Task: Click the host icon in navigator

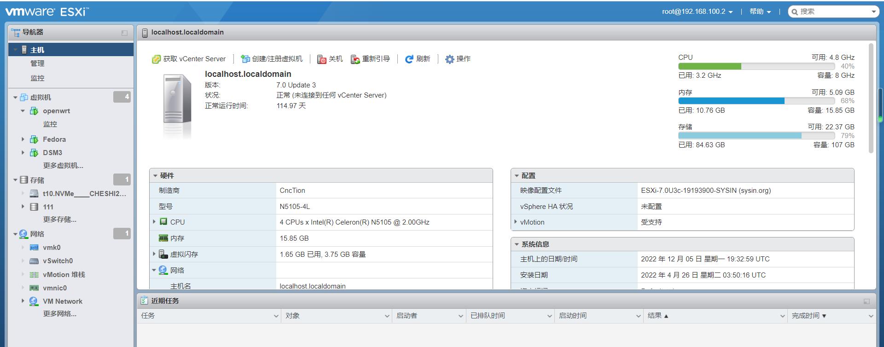Action: point(24,50)
